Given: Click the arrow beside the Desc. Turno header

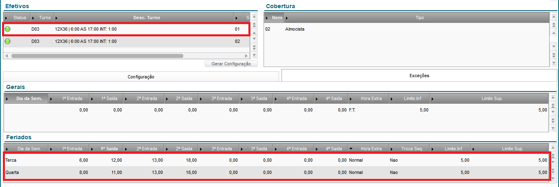Looking at the screenshot, I should pyautogui.click(x=56, y=18).
